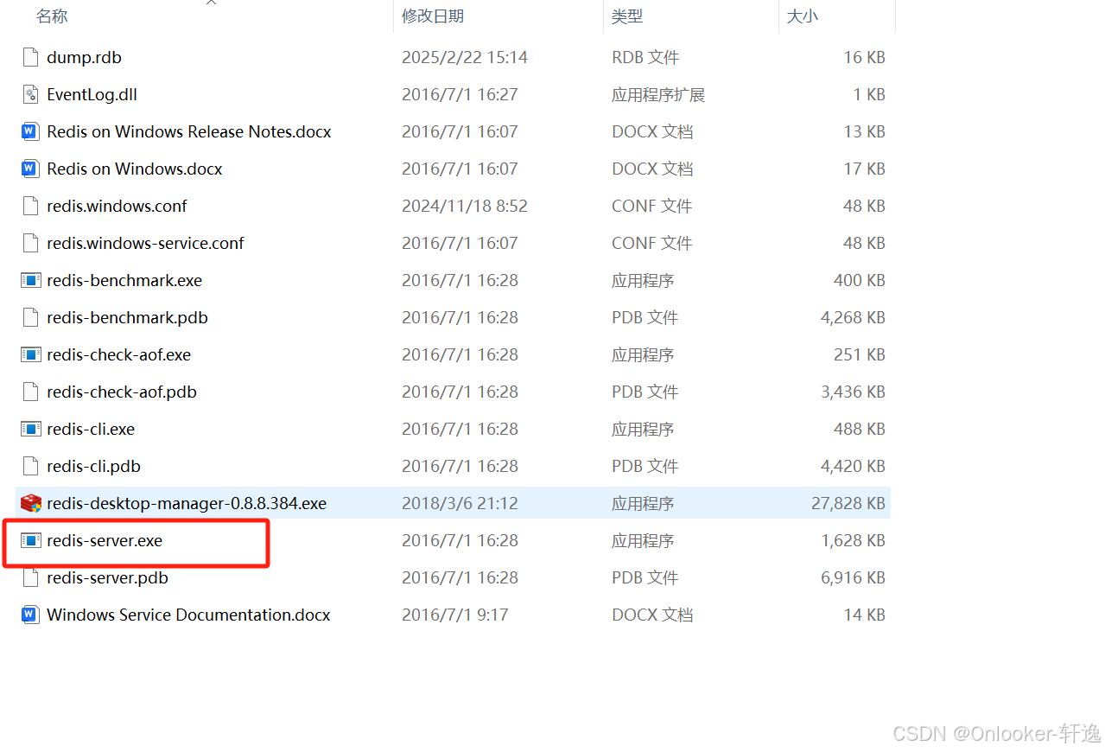The image size is (1105, 752).
Task: Click the 4,268 KB size cell
Action: coord(854,318)
